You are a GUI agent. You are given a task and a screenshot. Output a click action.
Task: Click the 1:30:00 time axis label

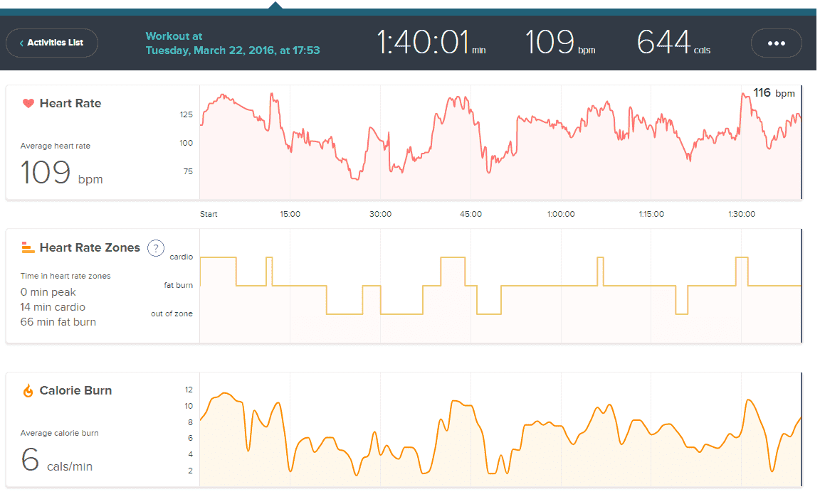[742, 214]
